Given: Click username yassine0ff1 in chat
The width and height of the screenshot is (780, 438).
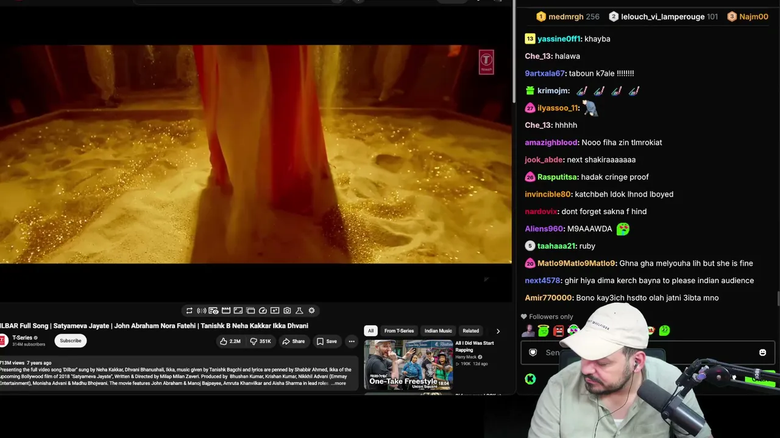Looking at the screenshot, I should [x=559, y=39].
